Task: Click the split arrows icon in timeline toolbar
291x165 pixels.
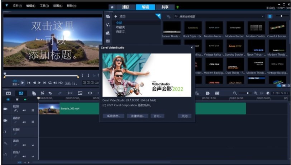Action: pyautogui.click(x=90, y=93)
